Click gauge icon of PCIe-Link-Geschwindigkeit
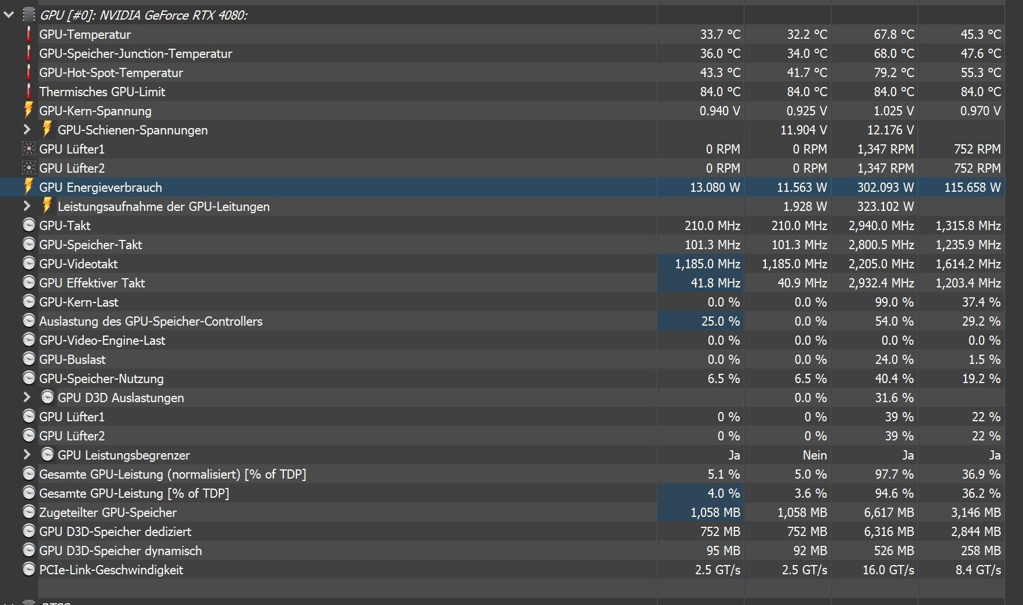Image resolution: width=1023 pixels, height=605 pixels. point(28,569)
